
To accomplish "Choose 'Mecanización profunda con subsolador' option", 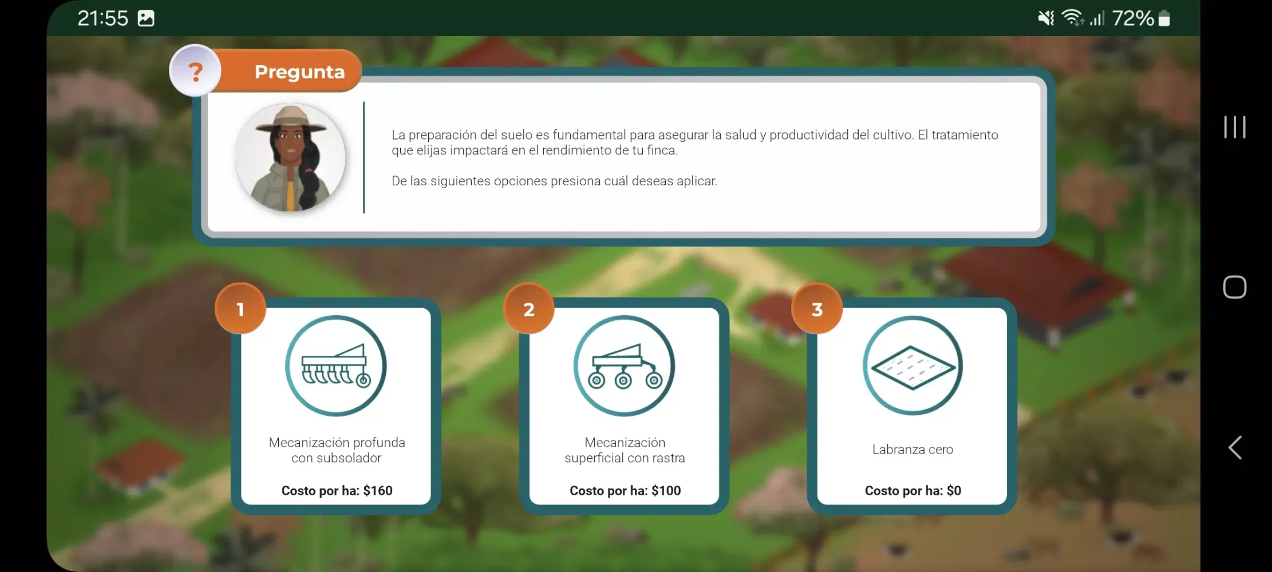I will [337, 450].
